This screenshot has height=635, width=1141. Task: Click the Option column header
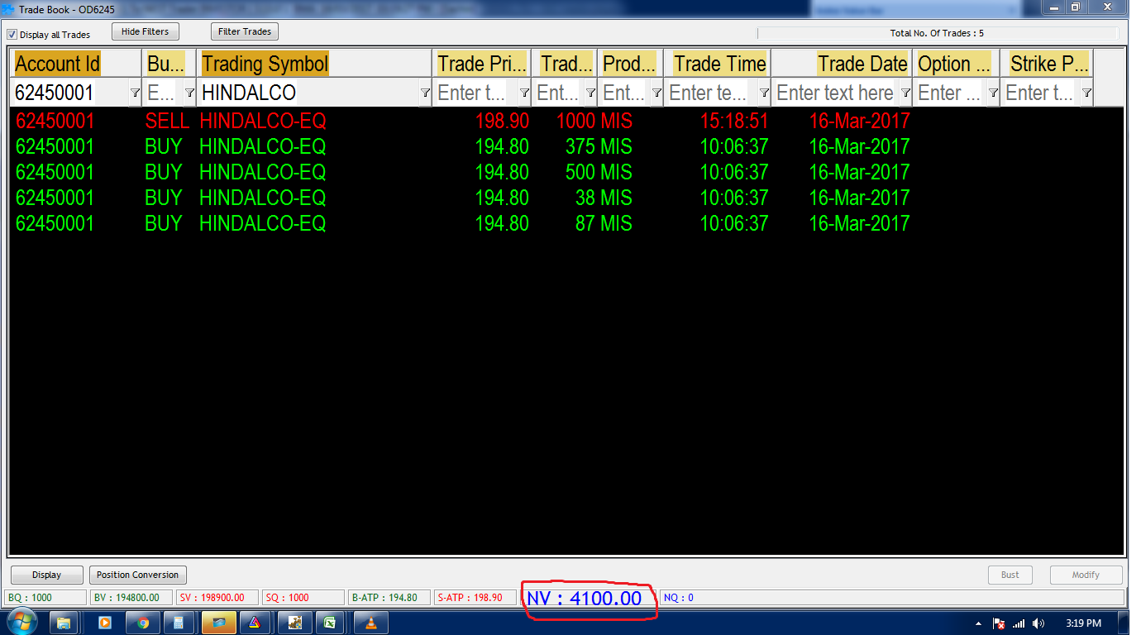[956, 64]
